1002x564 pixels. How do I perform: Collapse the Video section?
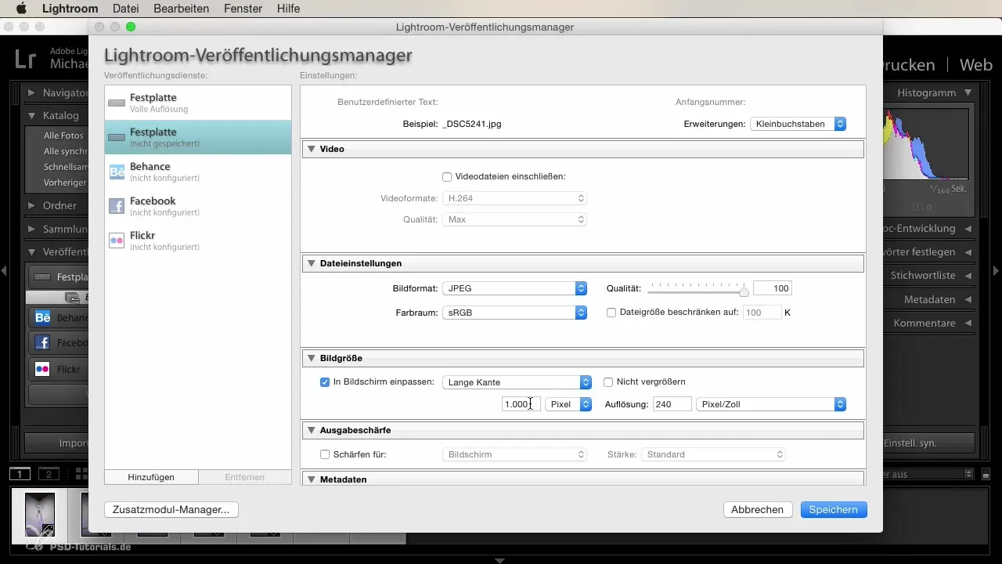click(311, 149)
